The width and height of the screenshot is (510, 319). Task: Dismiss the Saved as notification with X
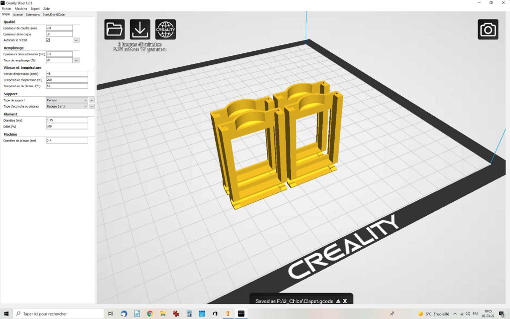coord(345,301)
